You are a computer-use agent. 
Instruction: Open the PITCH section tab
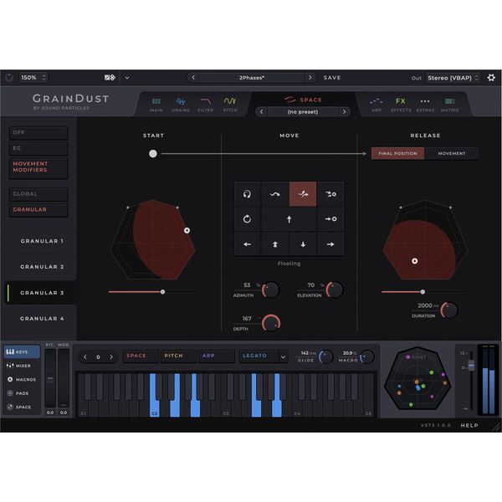tap(230, 105)
